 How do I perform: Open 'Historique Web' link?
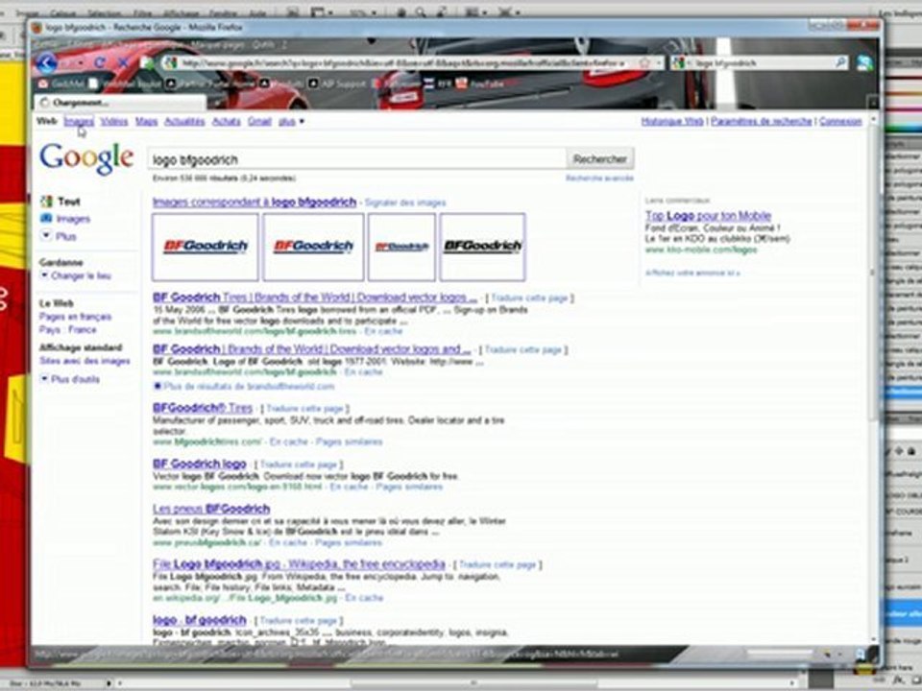pos(672,122)
